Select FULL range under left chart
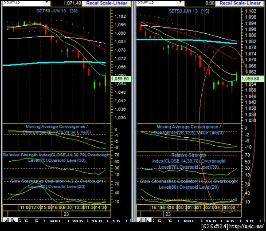This screenshot has width=266, height=231. (x=55, y=221)
